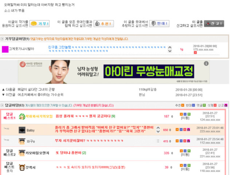
Task: Upvote the 착취와사기의모임 comment with orange plus
Action: (x=181, y=114)
